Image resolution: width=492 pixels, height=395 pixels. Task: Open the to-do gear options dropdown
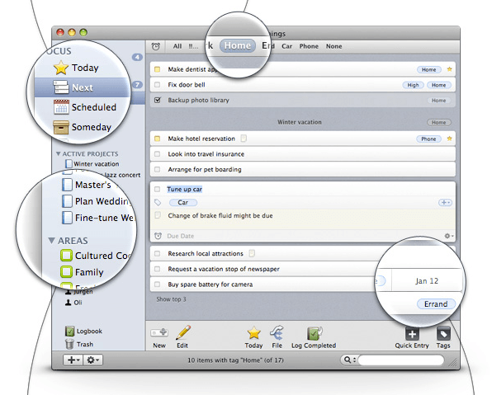pyautogui.click(x=449, y=236)
